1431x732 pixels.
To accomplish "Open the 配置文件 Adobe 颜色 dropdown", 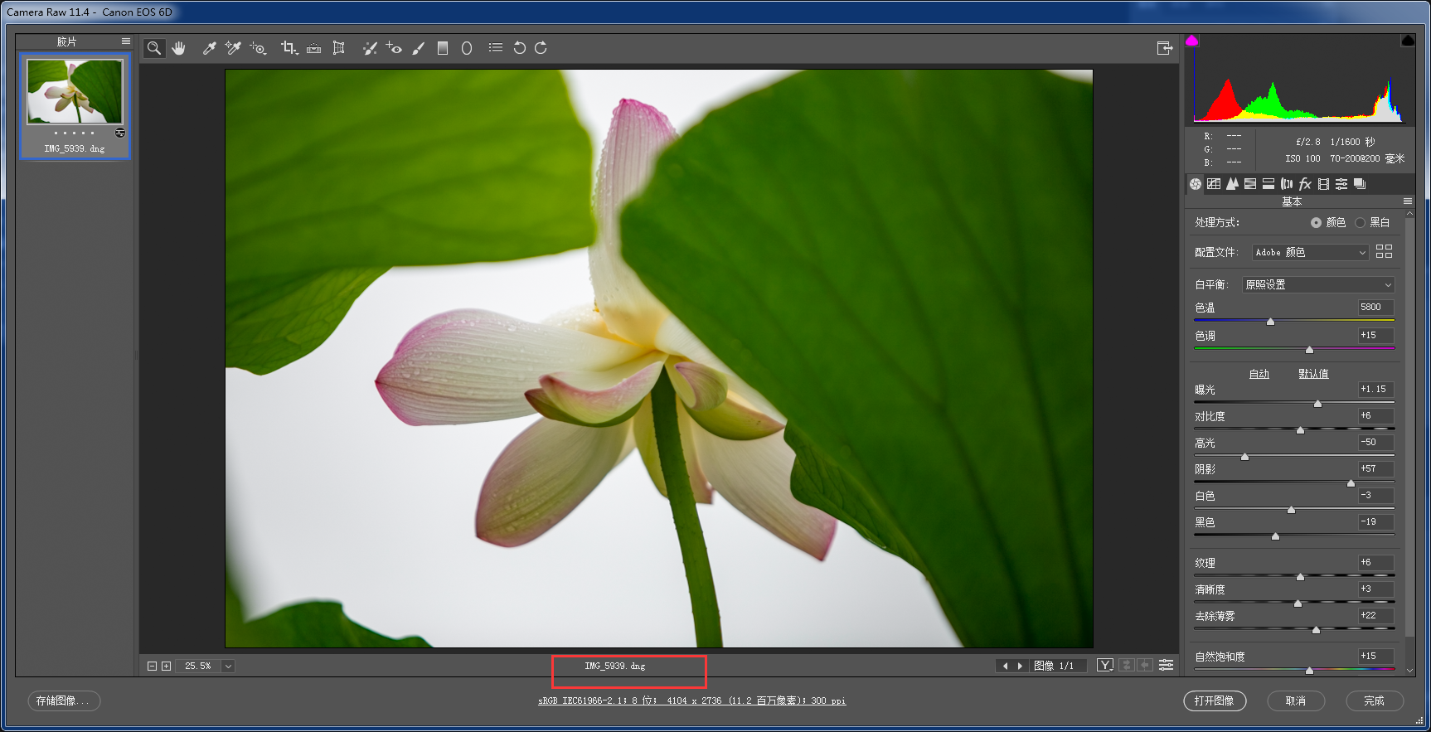I will click(x=1310, y=252).
